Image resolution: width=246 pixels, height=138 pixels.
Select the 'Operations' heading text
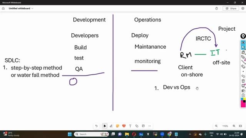pos(148,20)
